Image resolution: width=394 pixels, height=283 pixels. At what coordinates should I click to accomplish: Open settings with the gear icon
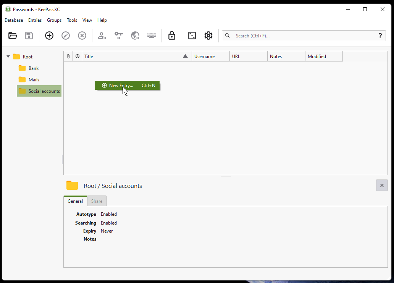click(208, 36)
